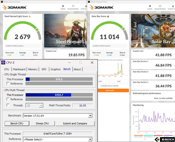The height and width of the screenshot is (142, 175).
Task: Click COMPARE RESULT ONLINE button
Action: tap(113, 86)
